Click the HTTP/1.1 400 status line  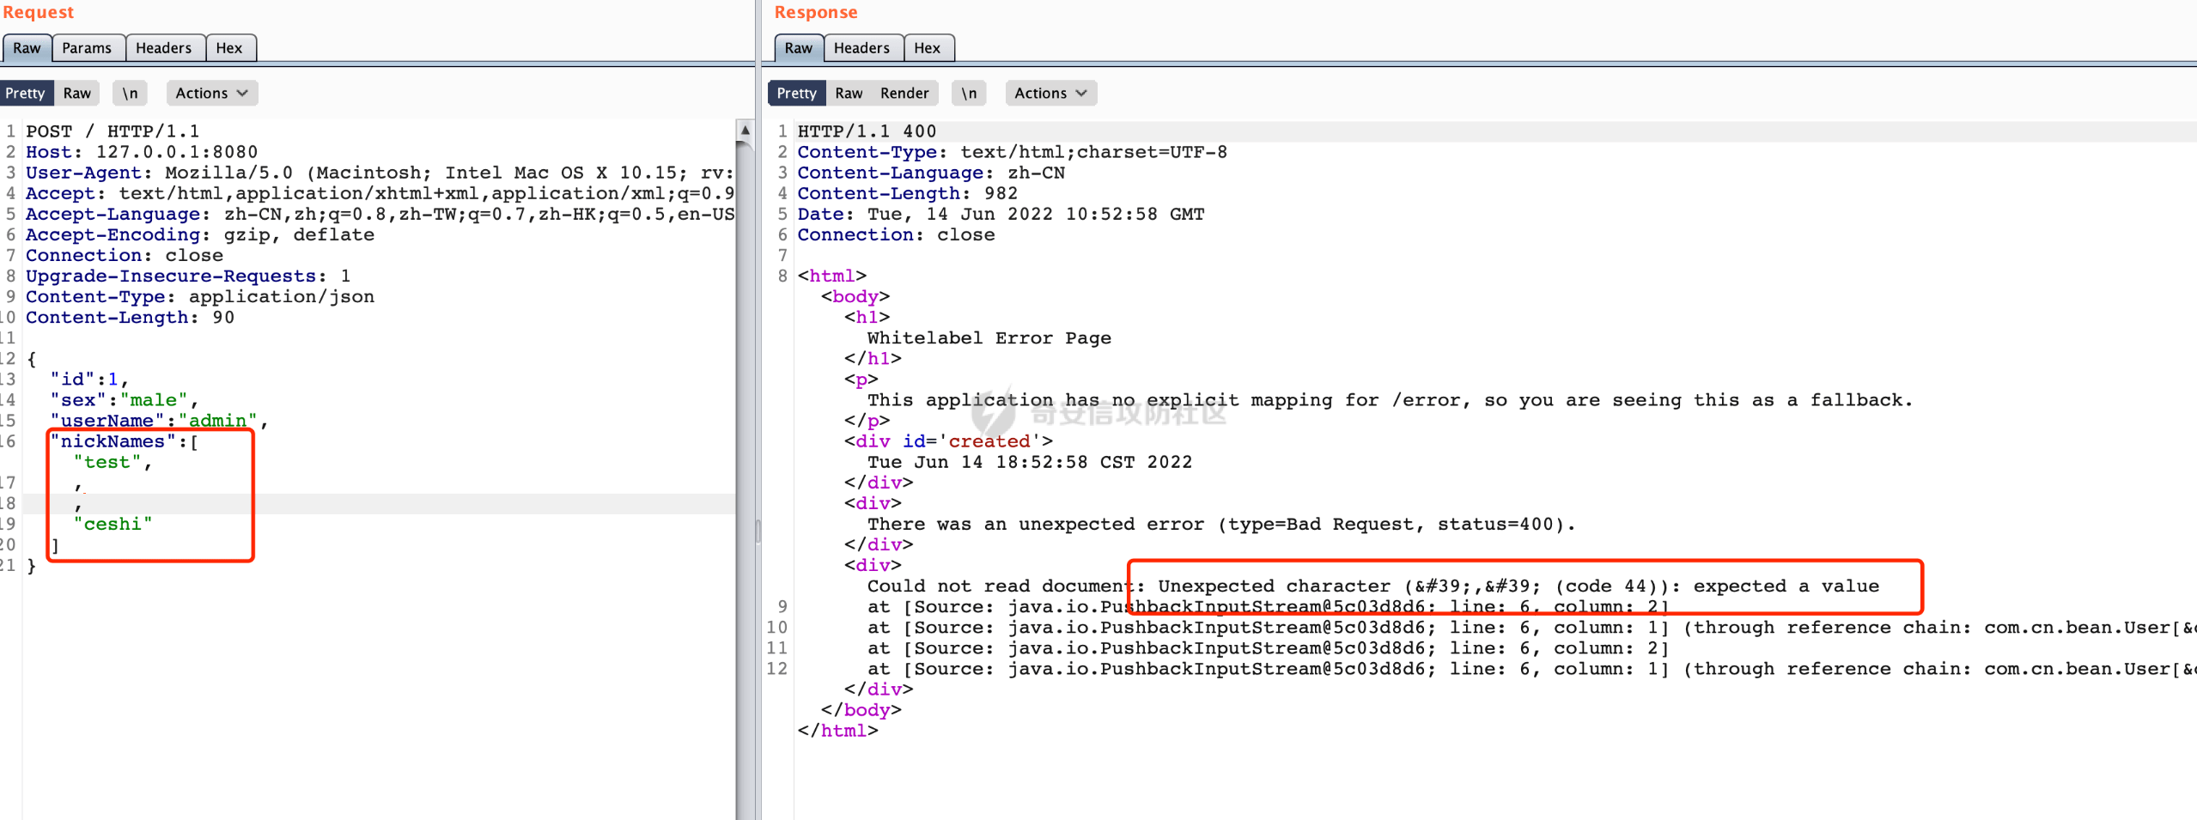click(866, 131)
